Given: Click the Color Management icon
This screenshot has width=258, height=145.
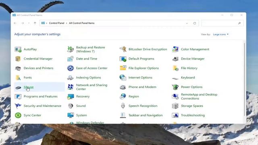Looking at the screenshot, I should pos(175,49).
